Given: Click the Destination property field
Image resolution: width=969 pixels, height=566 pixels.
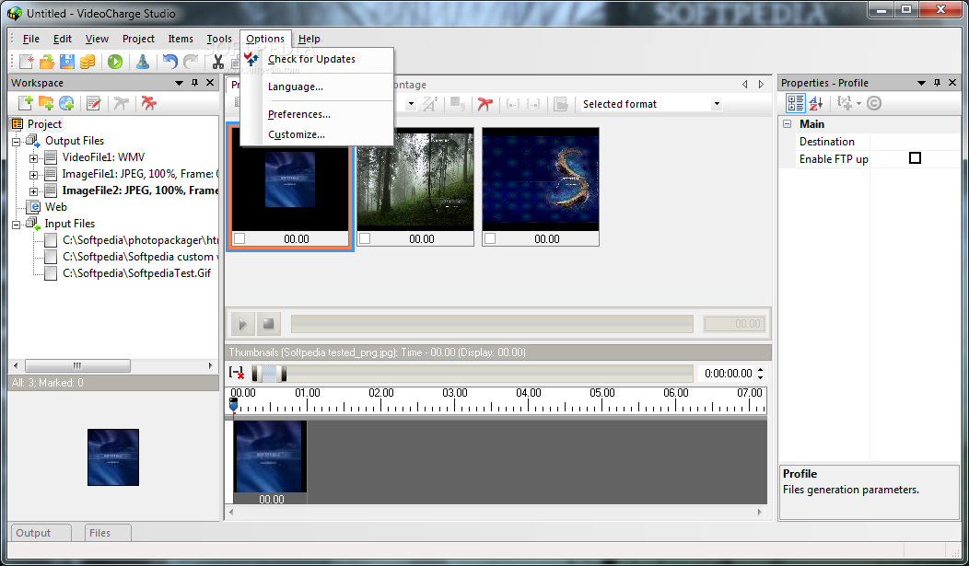Looking at the screenshot, I should pos(915,142).
